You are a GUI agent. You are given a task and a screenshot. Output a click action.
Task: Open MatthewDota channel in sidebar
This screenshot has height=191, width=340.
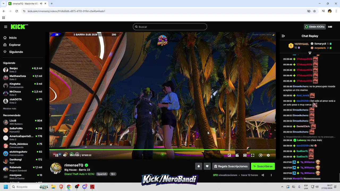pyautogui.click(x=22, y=78)
